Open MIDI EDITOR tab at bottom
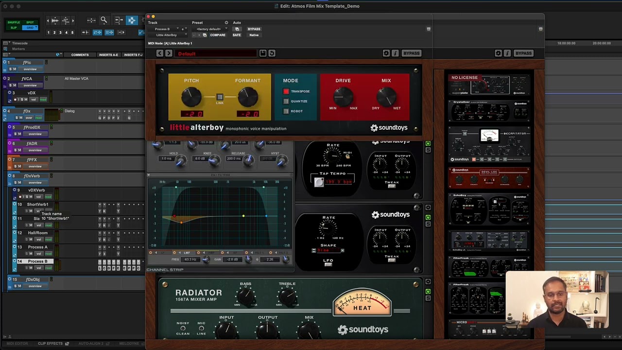 pyautogui.click(x=17, y=344)
